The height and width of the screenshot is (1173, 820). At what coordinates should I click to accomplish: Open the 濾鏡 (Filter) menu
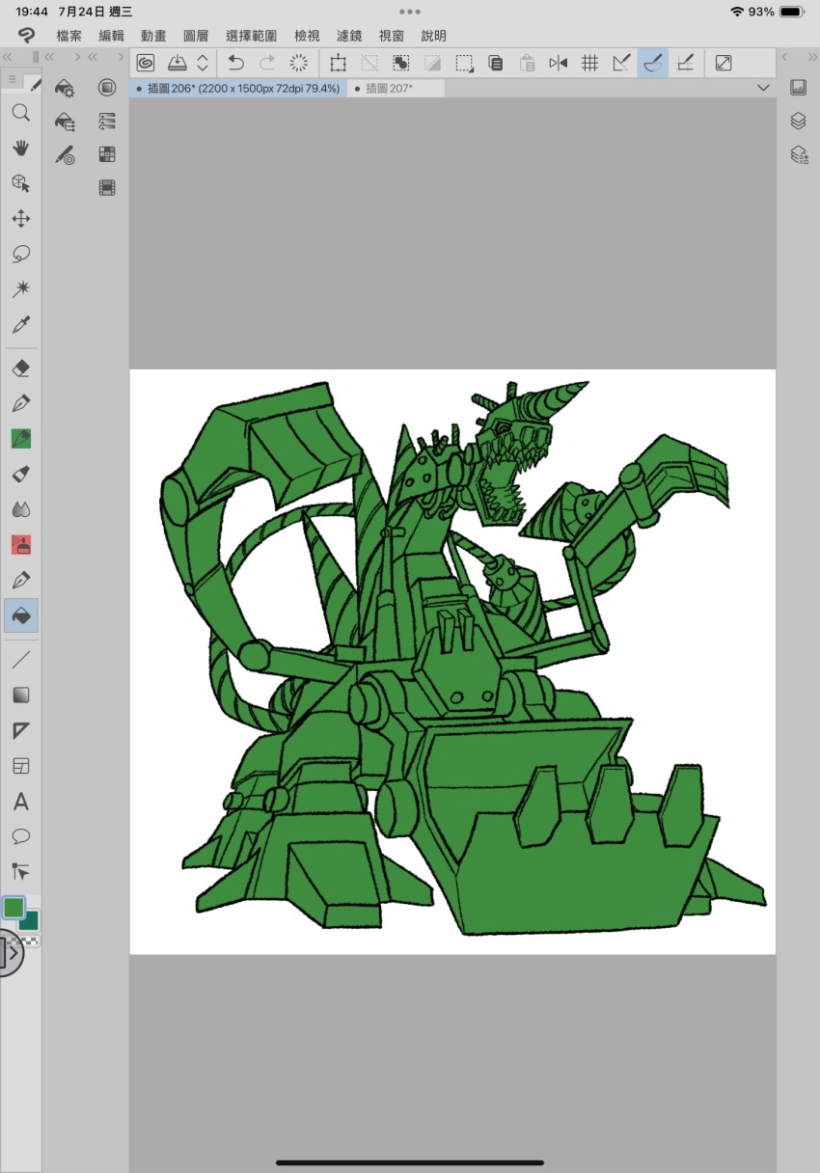[x=349, y=36]
